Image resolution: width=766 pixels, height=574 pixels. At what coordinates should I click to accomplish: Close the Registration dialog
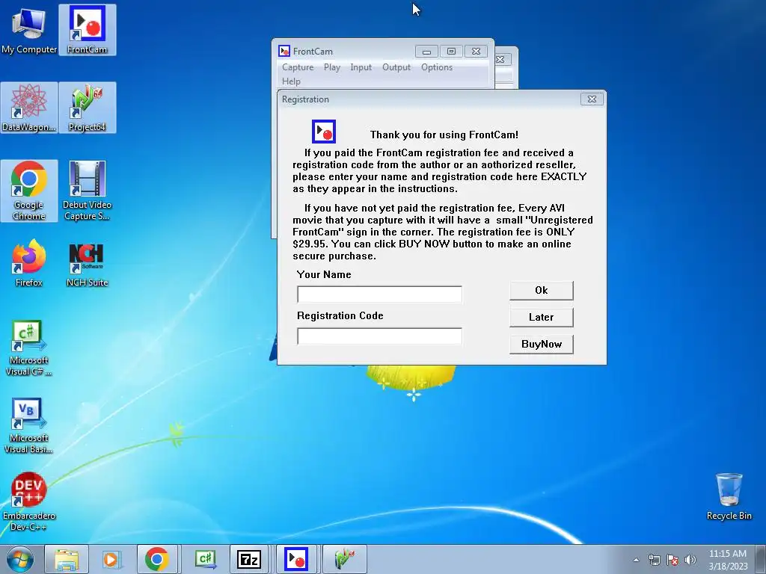coord(592,99)
